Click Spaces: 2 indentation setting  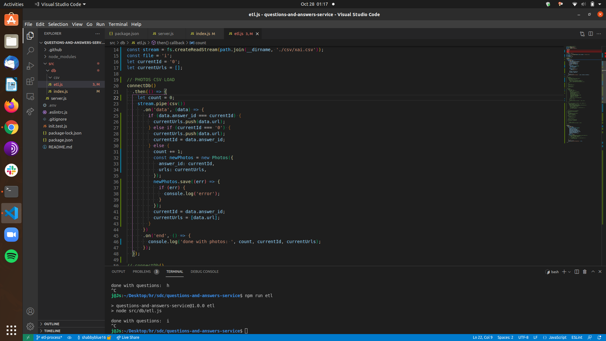tap(505, 338)
